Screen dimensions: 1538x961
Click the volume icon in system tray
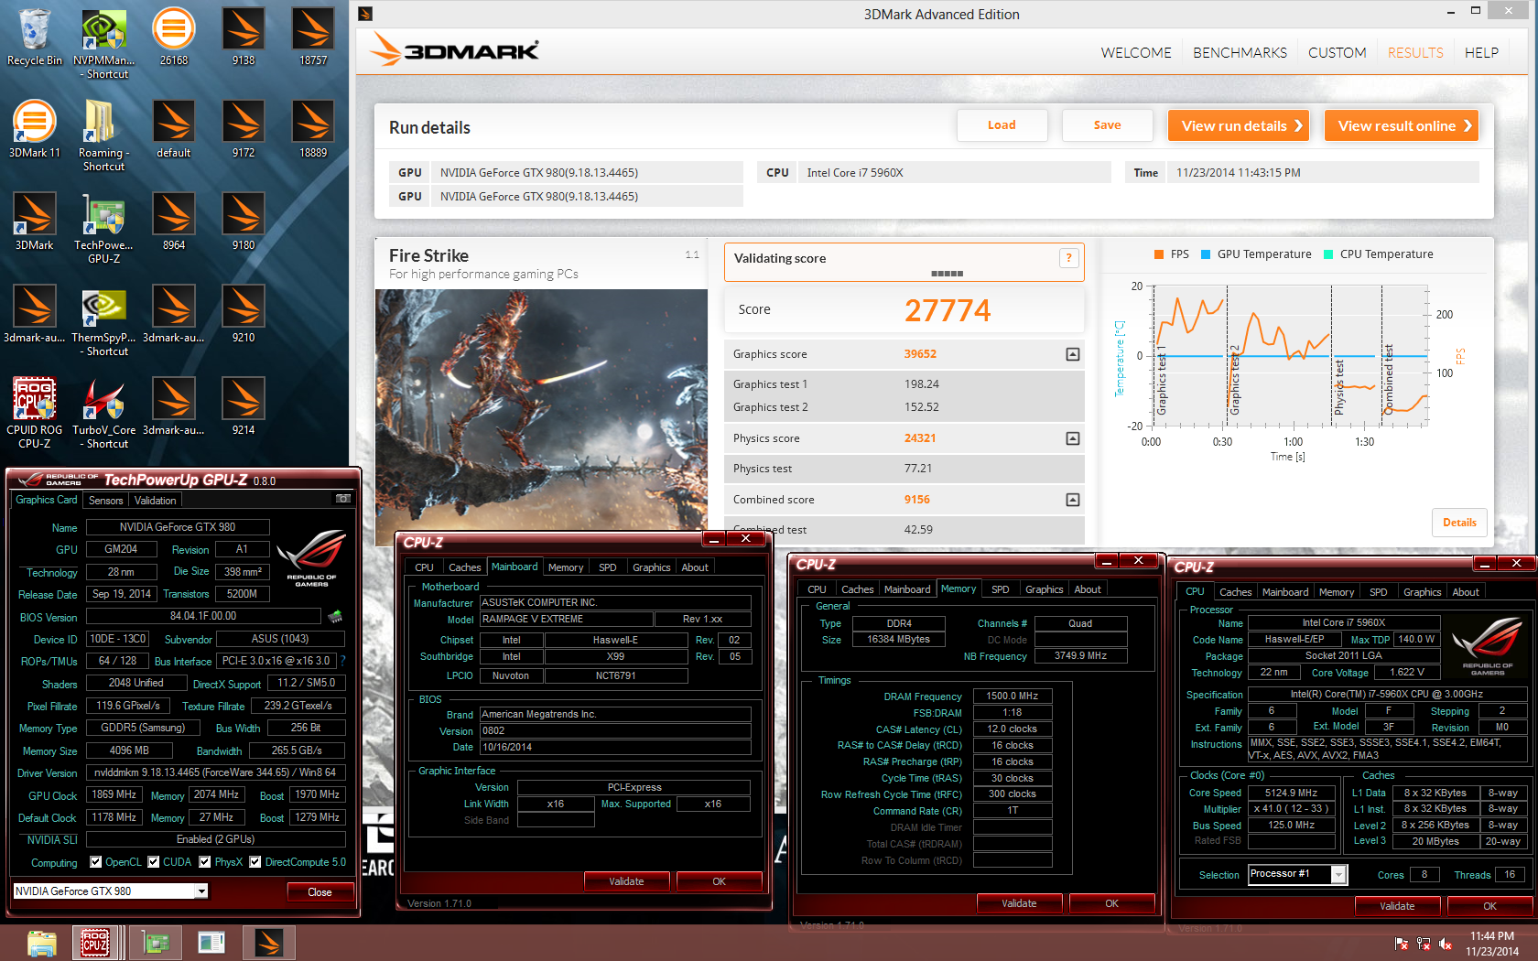1446,944
